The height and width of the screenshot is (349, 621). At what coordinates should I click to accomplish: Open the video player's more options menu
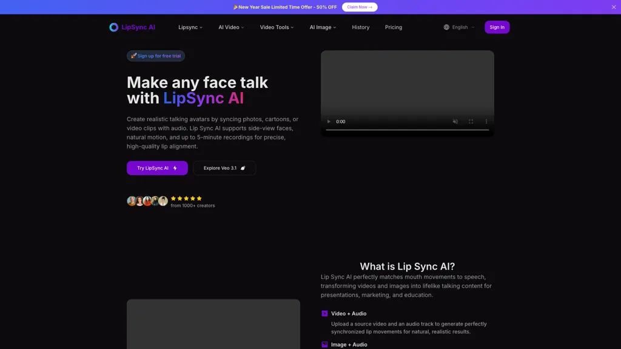pyautogui.click(x=486, y=121)
